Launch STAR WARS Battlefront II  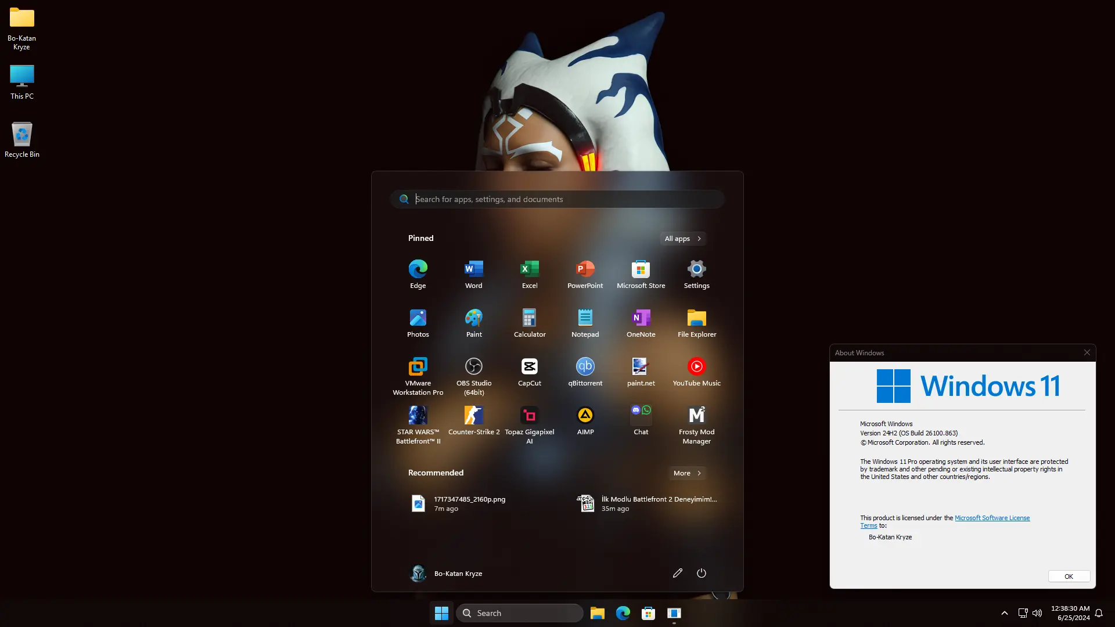418,425
